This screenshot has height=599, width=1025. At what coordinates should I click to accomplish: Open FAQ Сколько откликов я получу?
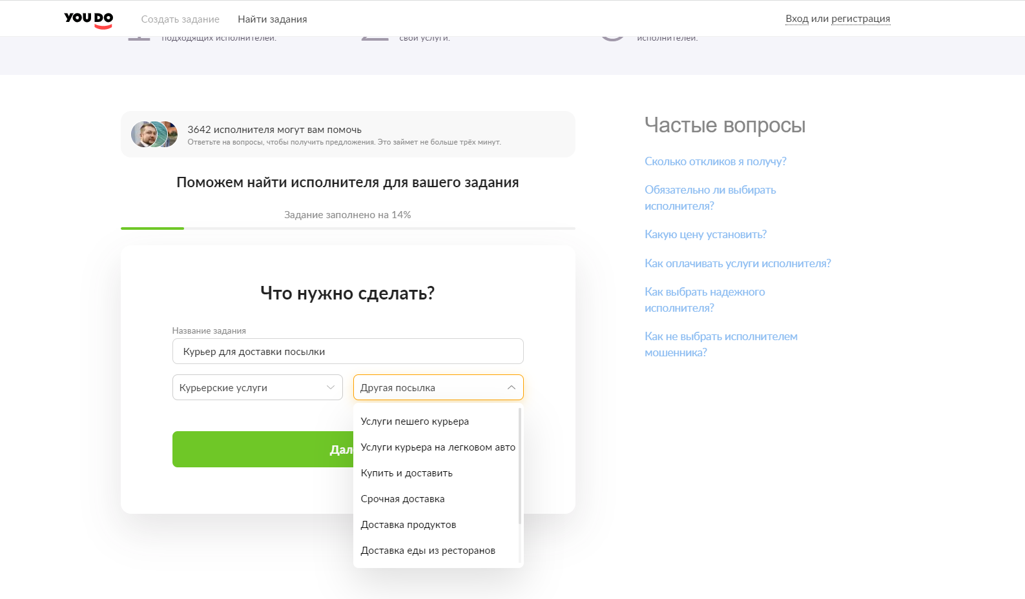(715, 161)
